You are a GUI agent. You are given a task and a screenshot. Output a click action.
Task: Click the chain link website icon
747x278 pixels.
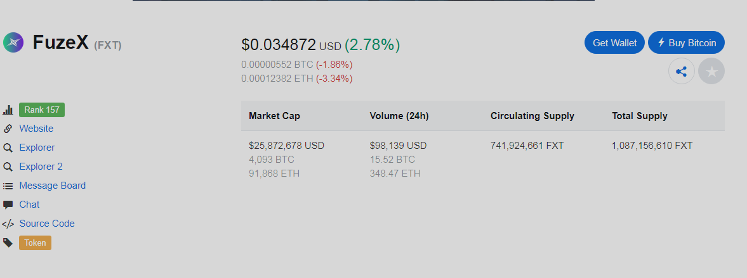(8, 129)
